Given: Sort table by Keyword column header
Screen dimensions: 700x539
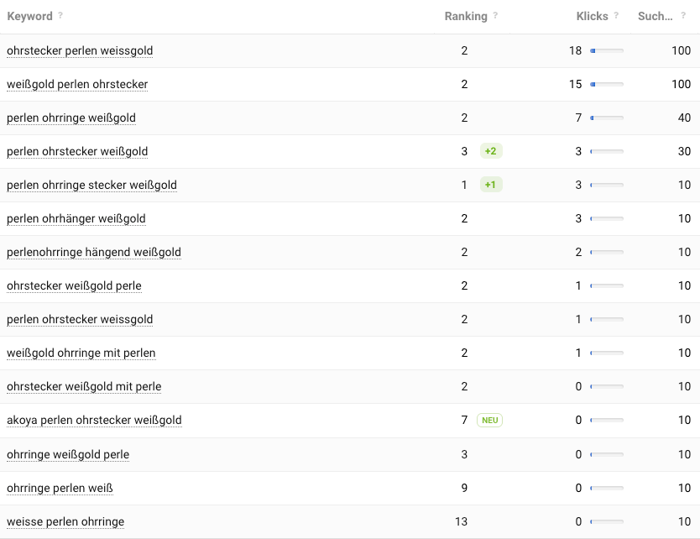Looking at the screenshot, I should [30, 16].
